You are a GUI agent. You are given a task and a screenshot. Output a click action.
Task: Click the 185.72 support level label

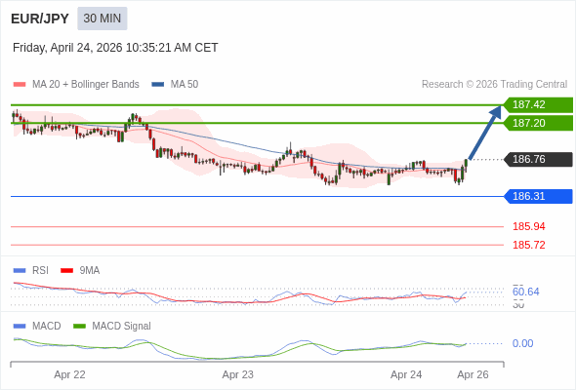point(529,245)
